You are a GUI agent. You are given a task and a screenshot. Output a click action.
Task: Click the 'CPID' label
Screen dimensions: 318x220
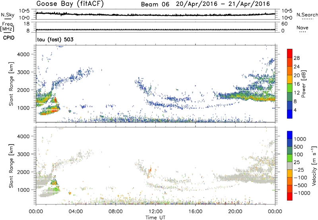(x=9, y=38)
